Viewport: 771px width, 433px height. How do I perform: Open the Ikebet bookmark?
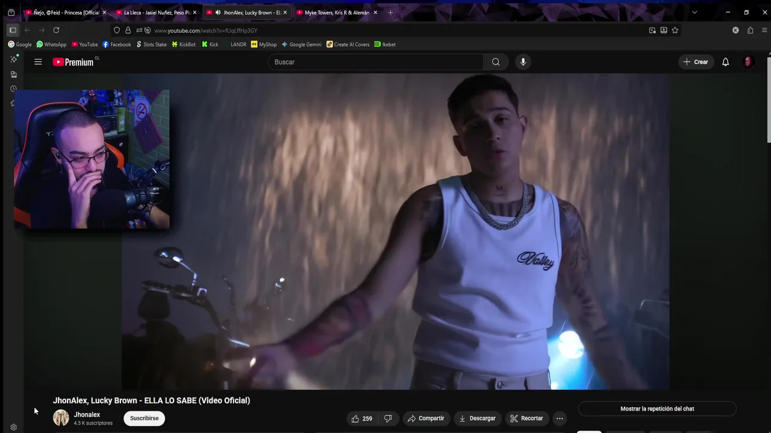click(x=384, y=44)
